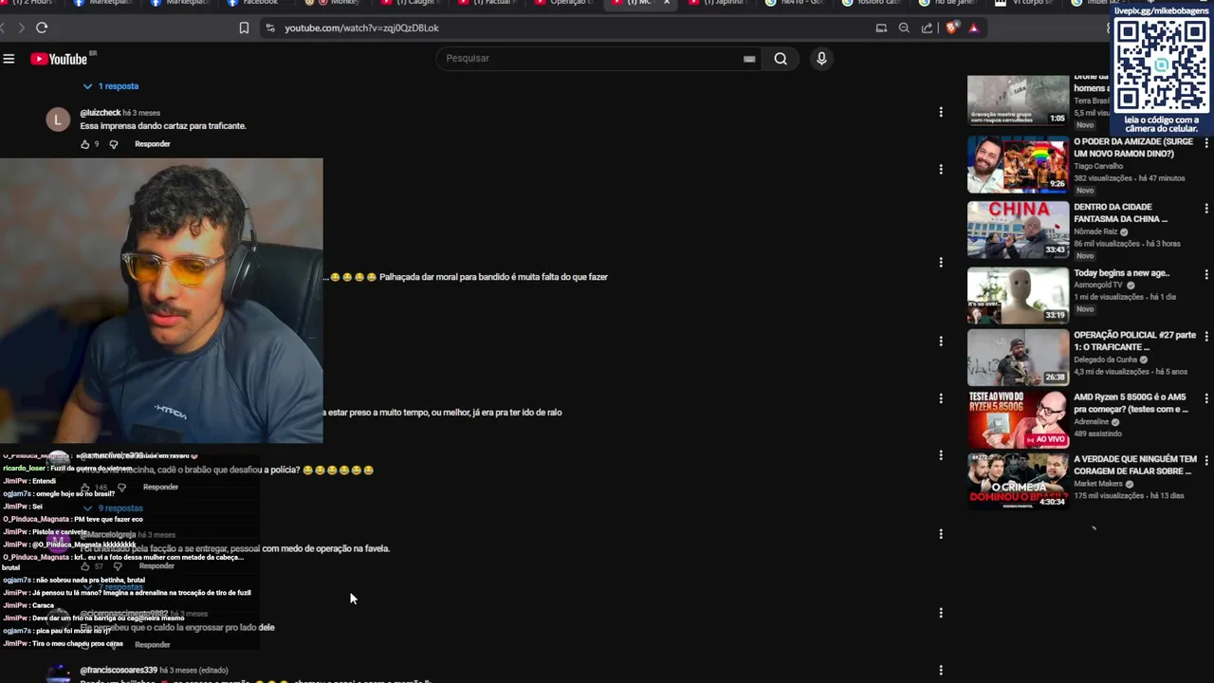Click the media/cast icon in address bar

click(x=881, y=28)
